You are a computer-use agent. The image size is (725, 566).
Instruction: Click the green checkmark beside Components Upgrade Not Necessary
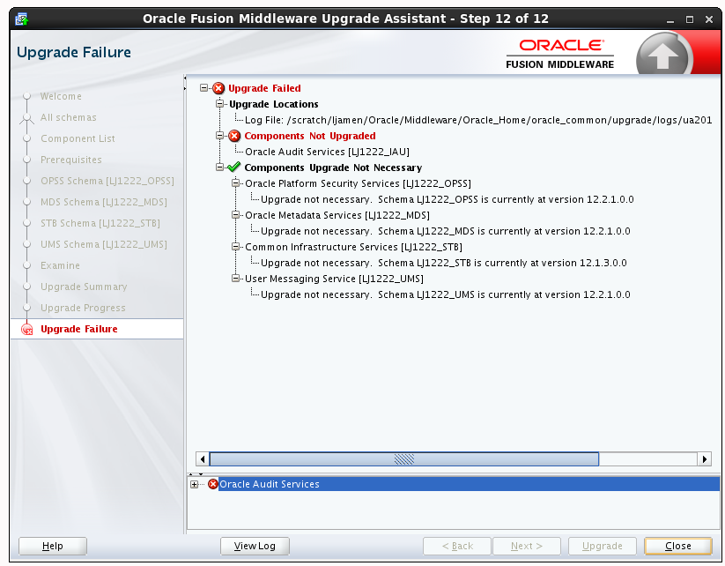pyautogui.click(x=234, y=168)
